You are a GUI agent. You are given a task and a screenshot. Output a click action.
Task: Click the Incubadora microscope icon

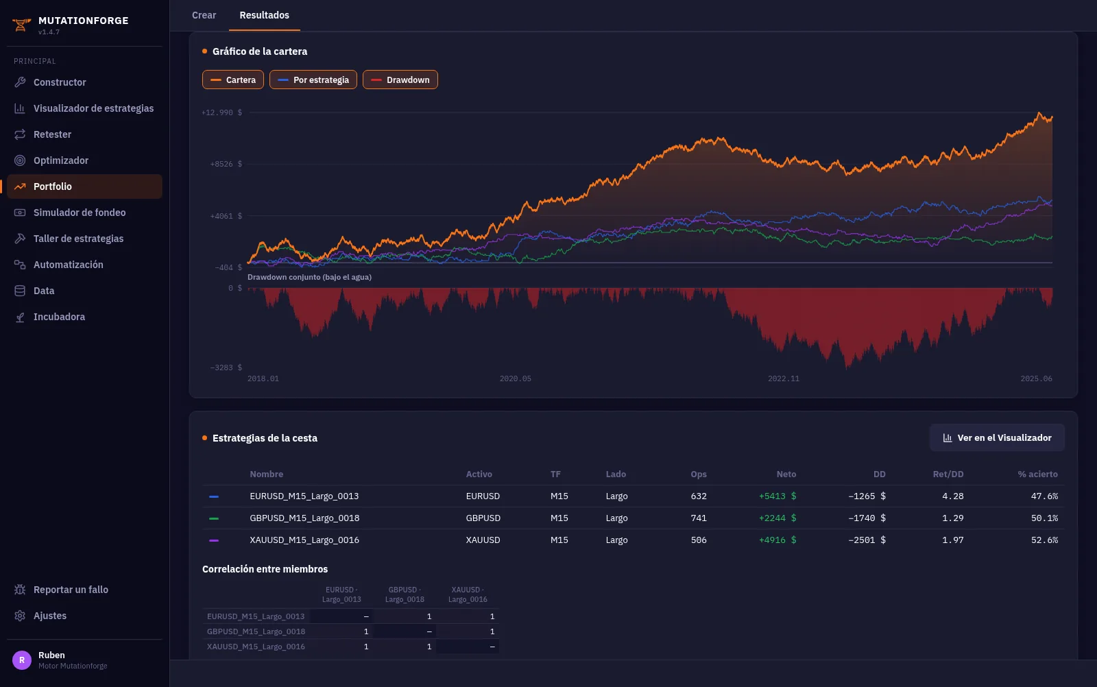20,317
